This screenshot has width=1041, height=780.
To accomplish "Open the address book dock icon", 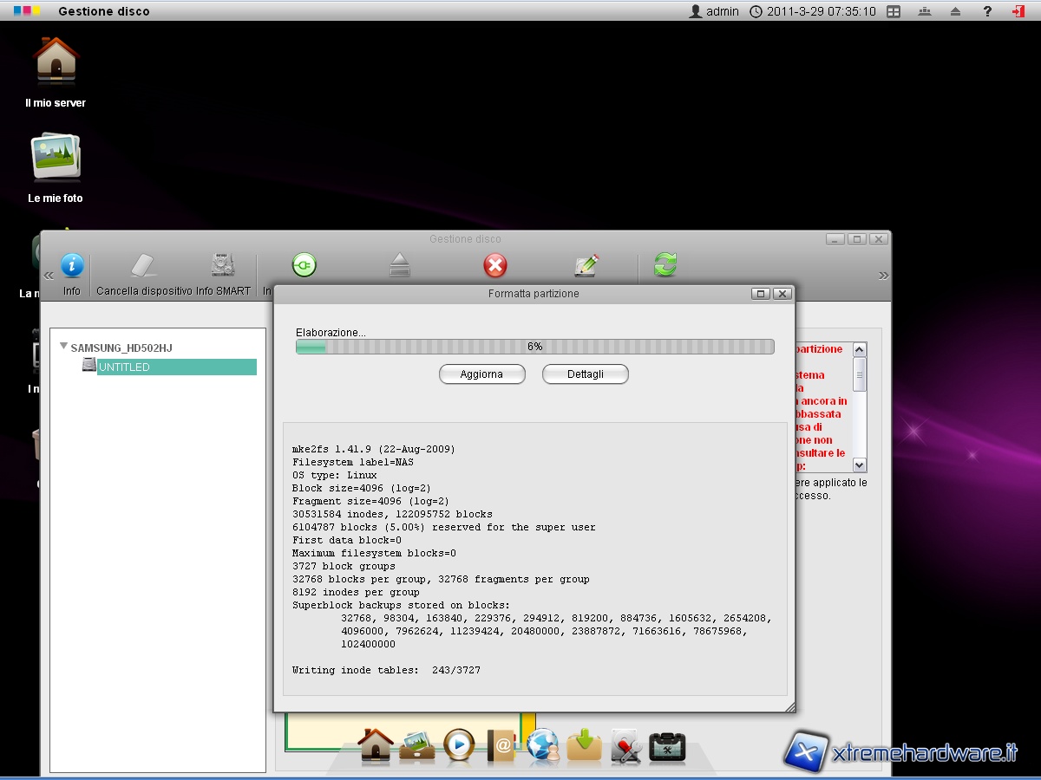I will (x=501, y=745).
